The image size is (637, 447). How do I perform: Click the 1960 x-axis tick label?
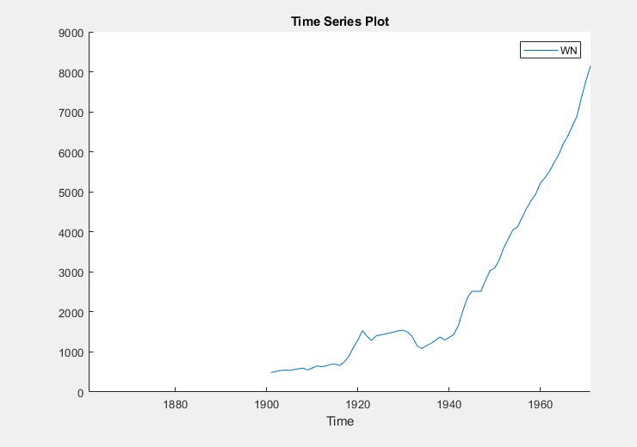(540, 403)
